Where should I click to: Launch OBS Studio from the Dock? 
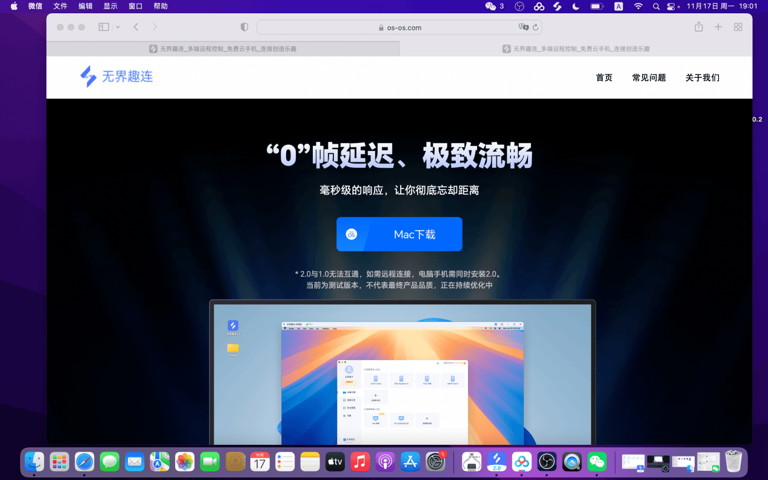pos(547,462)
